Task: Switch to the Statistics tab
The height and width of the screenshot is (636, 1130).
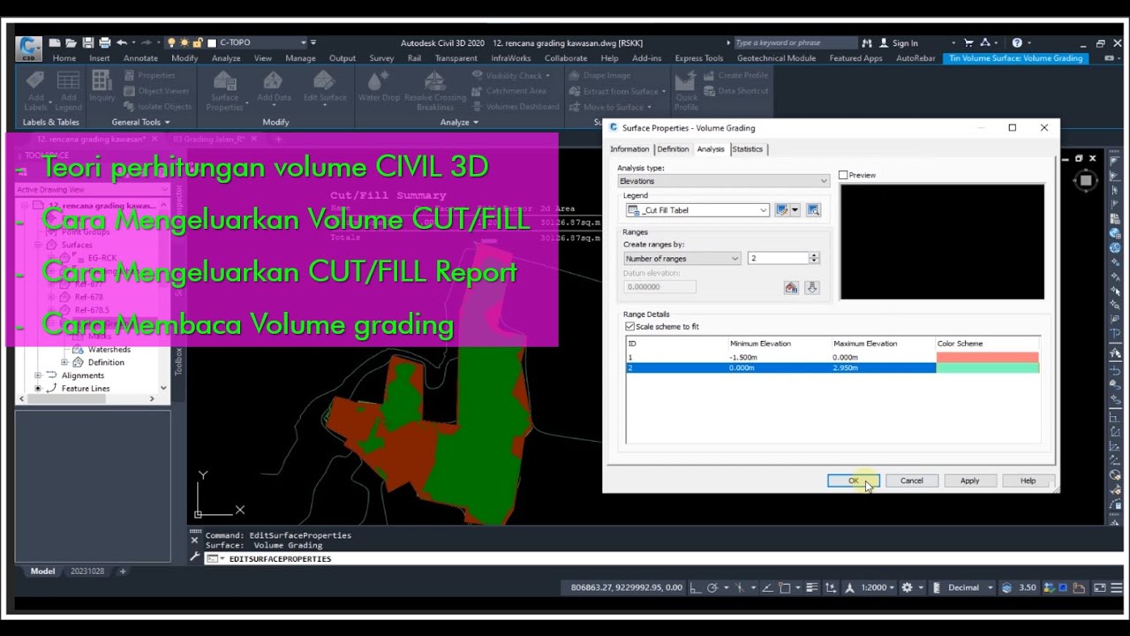Action: pyautogui.click(x=747, y=149)
